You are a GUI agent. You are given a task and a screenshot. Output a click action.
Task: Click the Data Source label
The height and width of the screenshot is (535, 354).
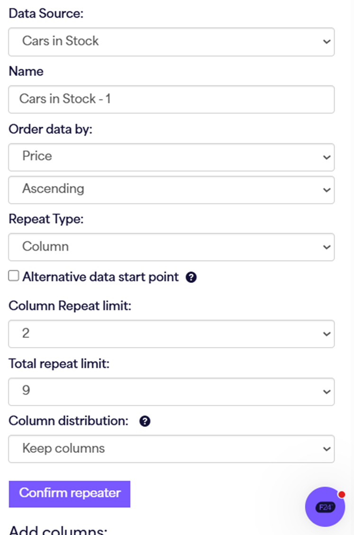[46, 14]
